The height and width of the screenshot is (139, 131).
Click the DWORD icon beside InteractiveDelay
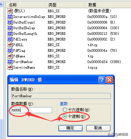(10, 17)
